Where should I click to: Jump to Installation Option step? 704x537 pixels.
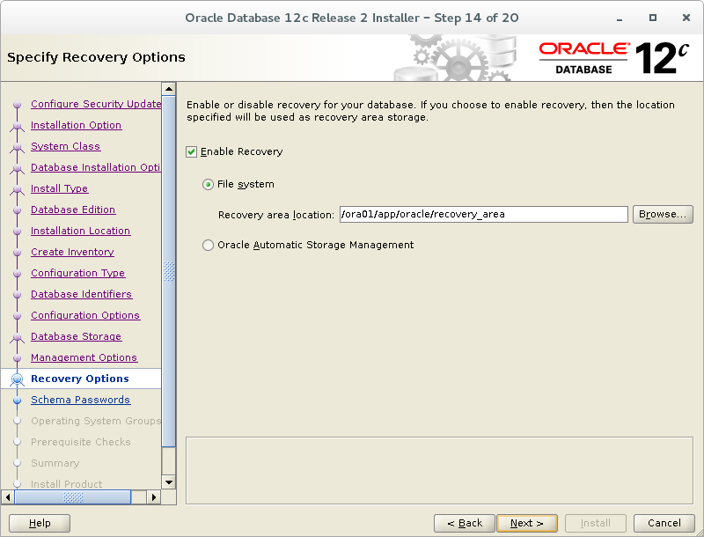tap(76, 125)
